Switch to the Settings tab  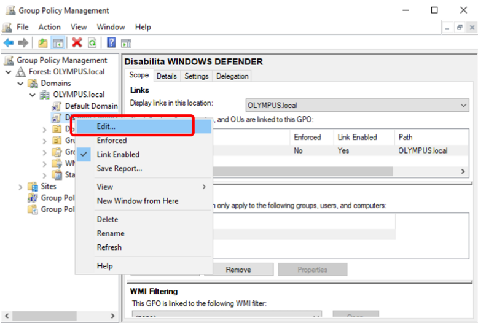click(197, 76)
